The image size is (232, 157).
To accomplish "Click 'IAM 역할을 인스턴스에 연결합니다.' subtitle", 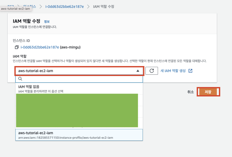I will (35, 27).
